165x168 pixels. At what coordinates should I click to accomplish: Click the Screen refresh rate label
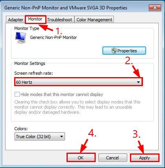[x=33, y=73]
